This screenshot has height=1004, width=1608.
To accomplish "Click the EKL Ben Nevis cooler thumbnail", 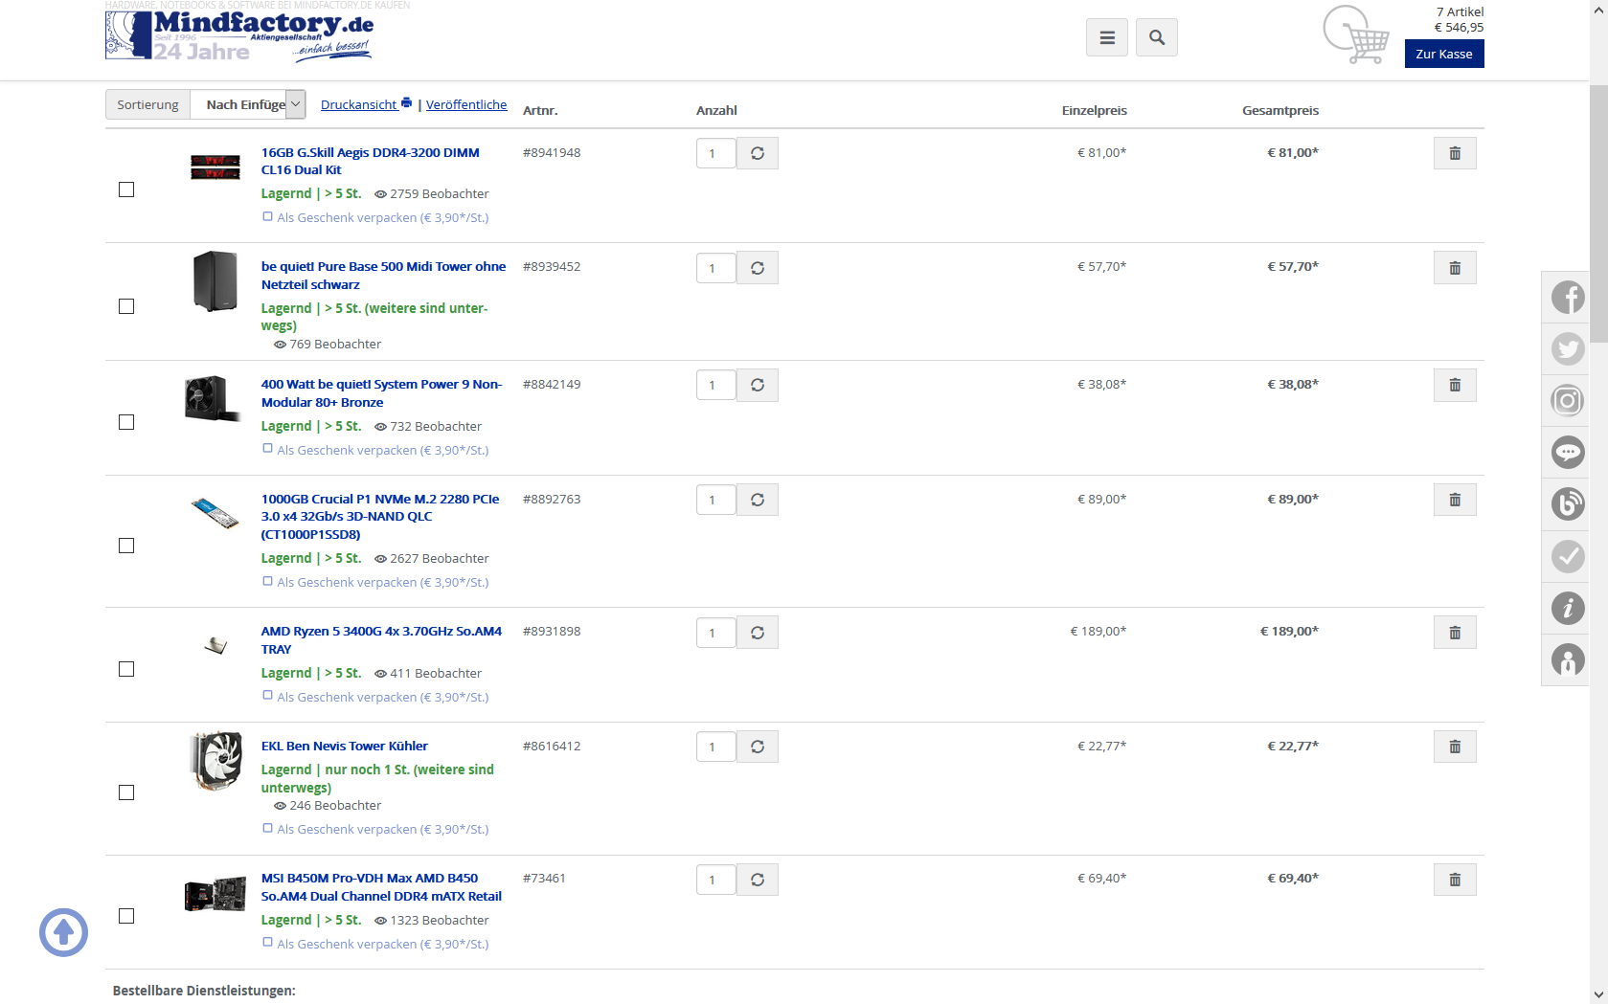I will click(215, 761).
